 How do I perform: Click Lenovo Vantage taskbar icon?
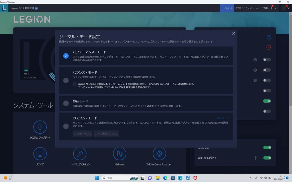(180, 178)
